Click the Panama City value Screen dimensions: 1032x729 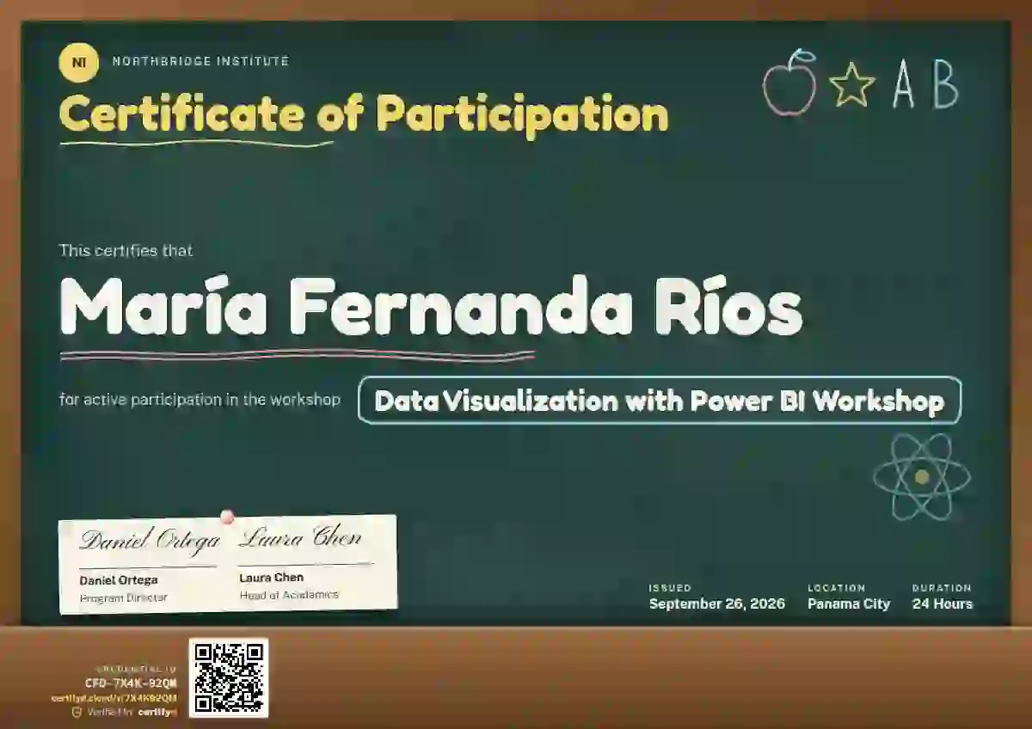pyautogui.click(x=849, y=603)
